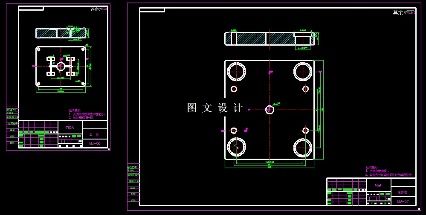
Task: Pick the center hole of the MJ-07 plate
Action: (270, 110)
